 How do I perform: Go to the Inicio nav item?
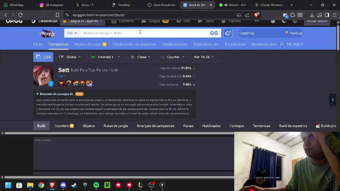tap(38, 44)
